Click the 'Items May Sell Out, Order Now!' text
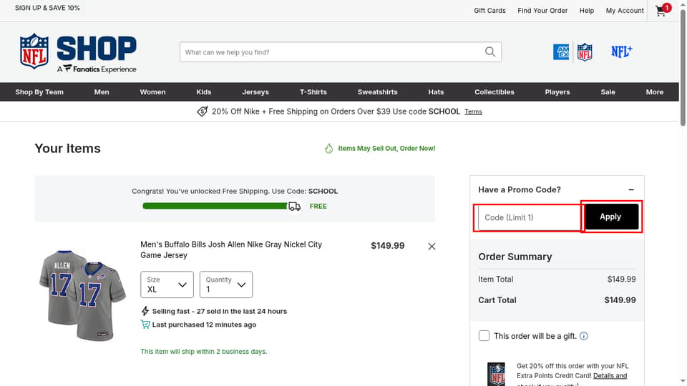This screenshot has height=386, width=687. pos(386,149)
